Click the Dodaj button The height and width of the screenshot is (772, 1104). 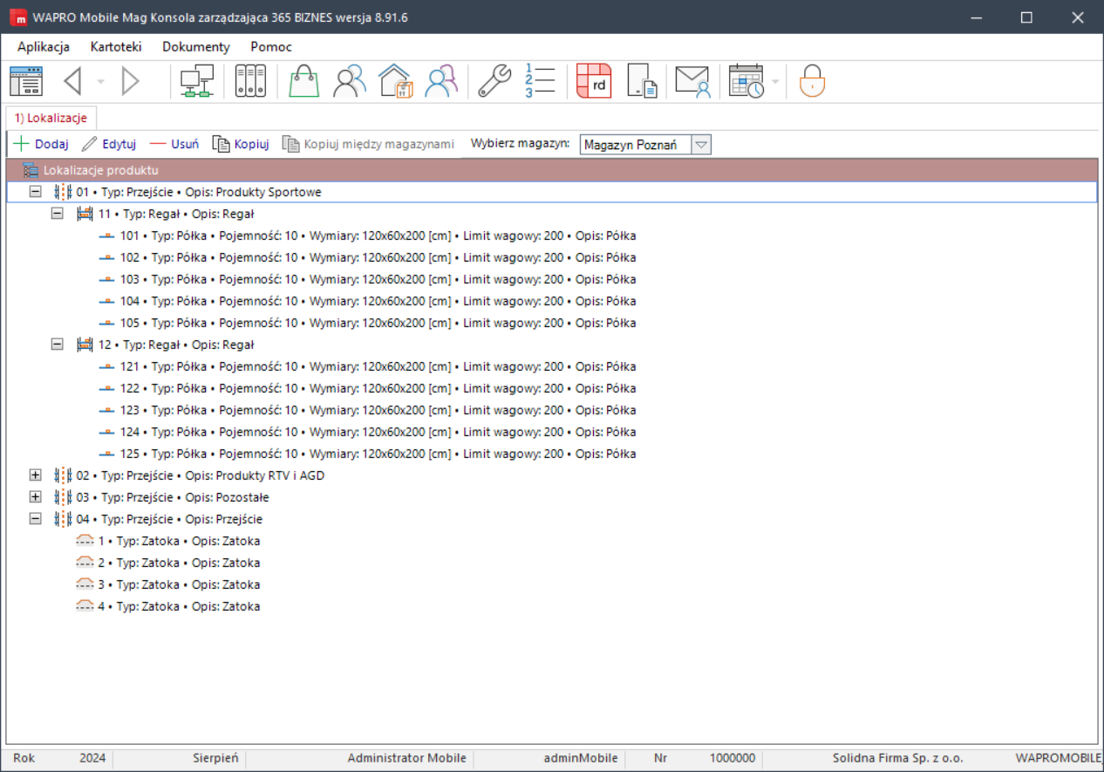coord(41,144)
